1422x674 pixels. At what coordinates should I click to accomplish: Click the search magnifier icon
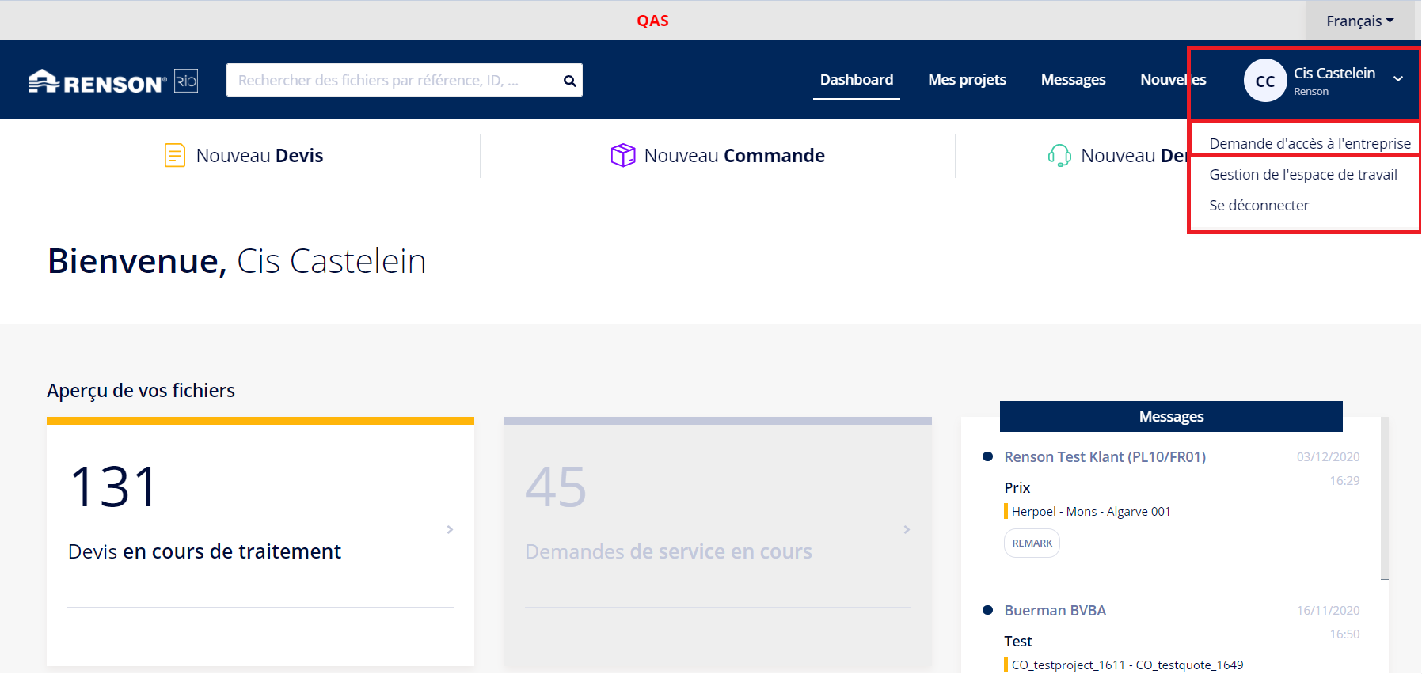pyautogui.click(x=569, y=81)
